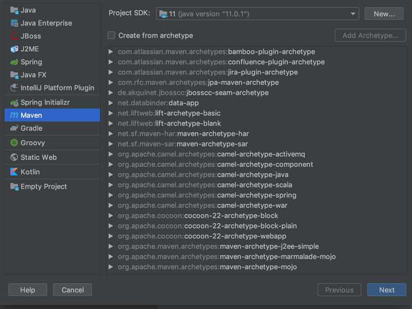
Task: Select Java Enterprise project type
Action: (x=46, y=23)
